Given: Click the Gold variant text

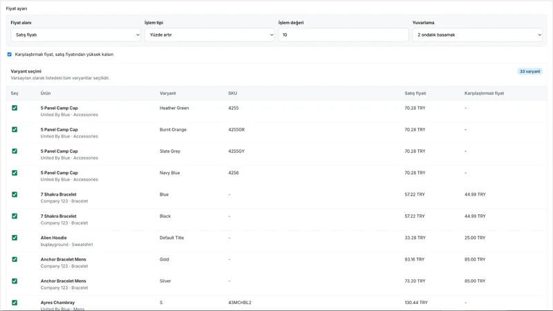Looking at the screenshot, I should (165, 259).
